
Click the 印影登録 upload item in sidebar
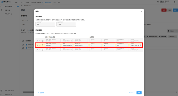coord(7,10)
